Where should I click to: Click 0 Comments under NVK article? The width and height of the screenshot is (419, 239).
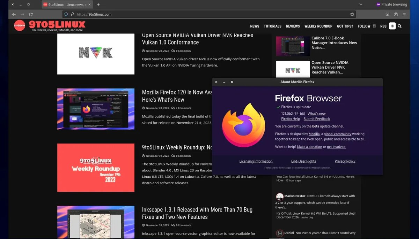coord(182,51)
